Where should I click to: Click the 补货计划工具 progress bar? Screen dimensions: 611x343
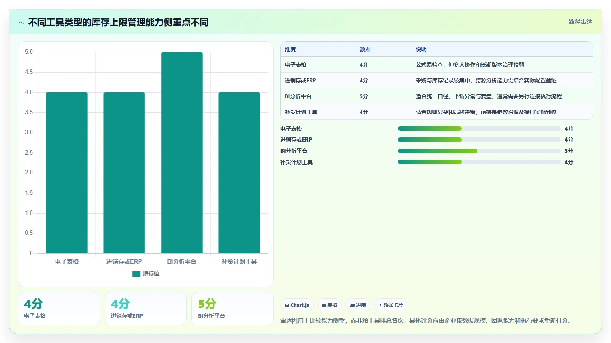(x=479, y=162)
